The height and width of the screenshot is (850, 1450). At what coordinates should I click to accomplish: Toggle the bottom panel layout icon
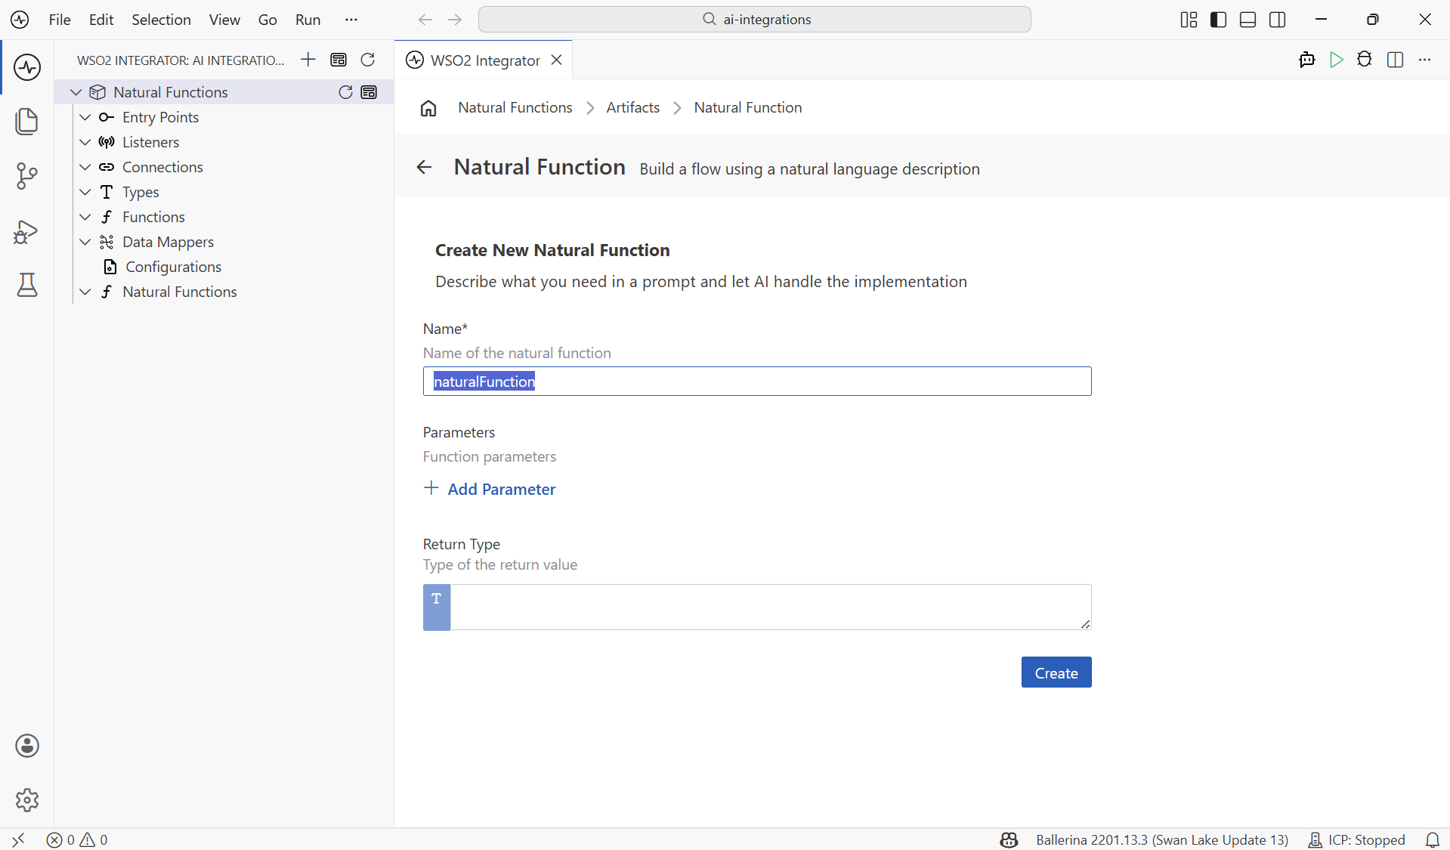tap(1248, 20)
